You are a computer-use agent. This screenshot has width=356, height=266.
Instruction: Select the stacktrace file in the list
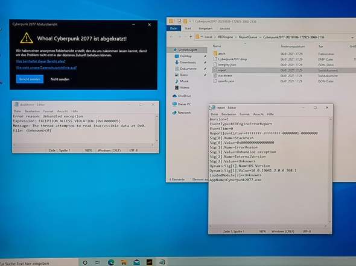tap(225, 76)
